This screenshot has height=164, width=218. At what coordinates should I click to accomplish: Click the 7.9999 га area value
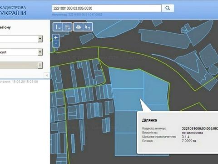point(189,141)
